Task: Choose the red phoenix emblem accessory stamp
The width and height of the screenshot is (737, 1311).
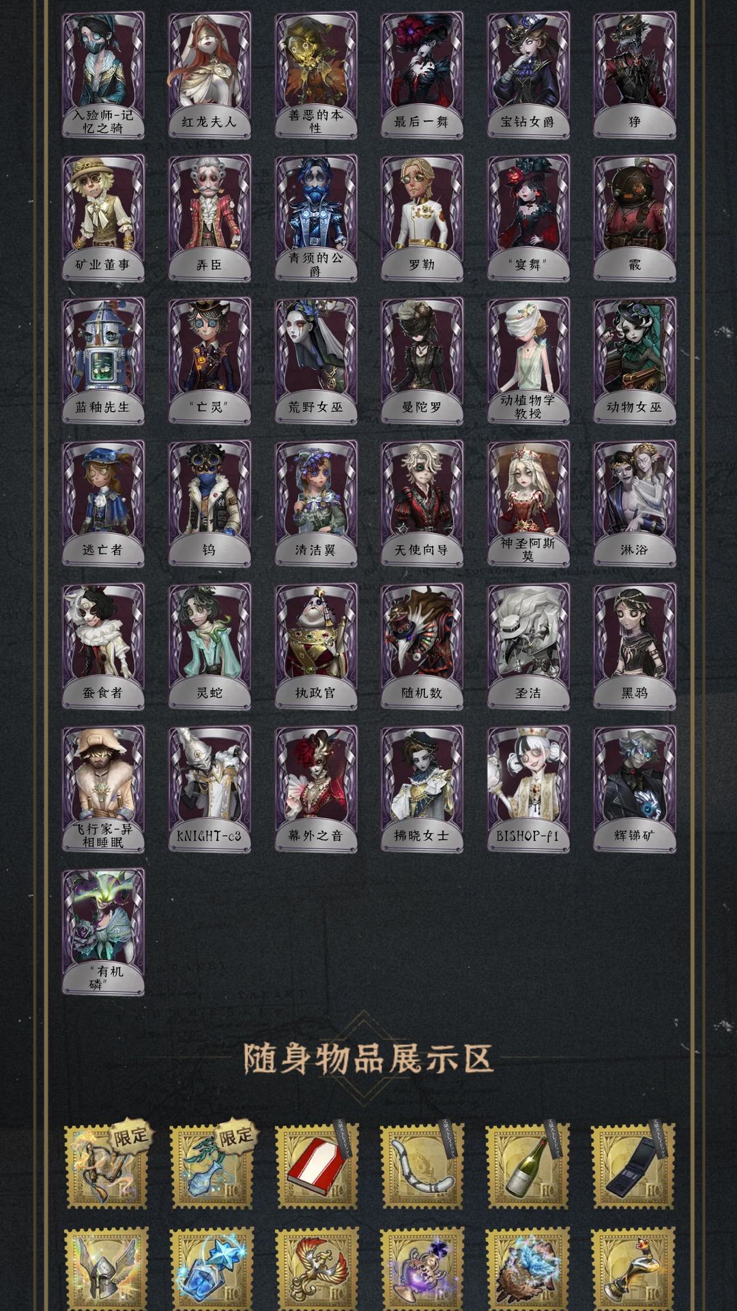Action: pyautogui.click(x=316, y=1269)
